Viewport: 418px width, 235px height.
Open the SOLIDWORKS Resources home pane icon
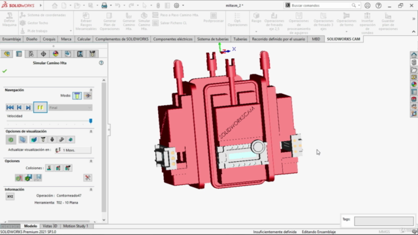point(413,55)
